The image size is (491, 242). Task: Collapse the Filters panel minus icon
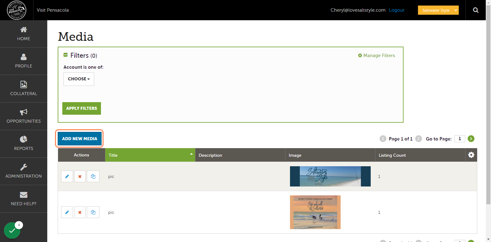click(x=65, y=55)
